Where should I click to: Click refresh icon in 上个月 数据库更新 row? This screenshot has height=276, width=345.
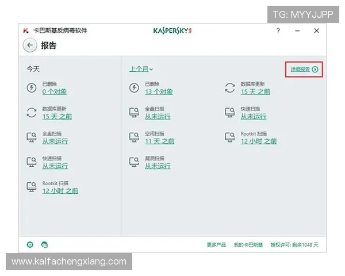[230, 87]
